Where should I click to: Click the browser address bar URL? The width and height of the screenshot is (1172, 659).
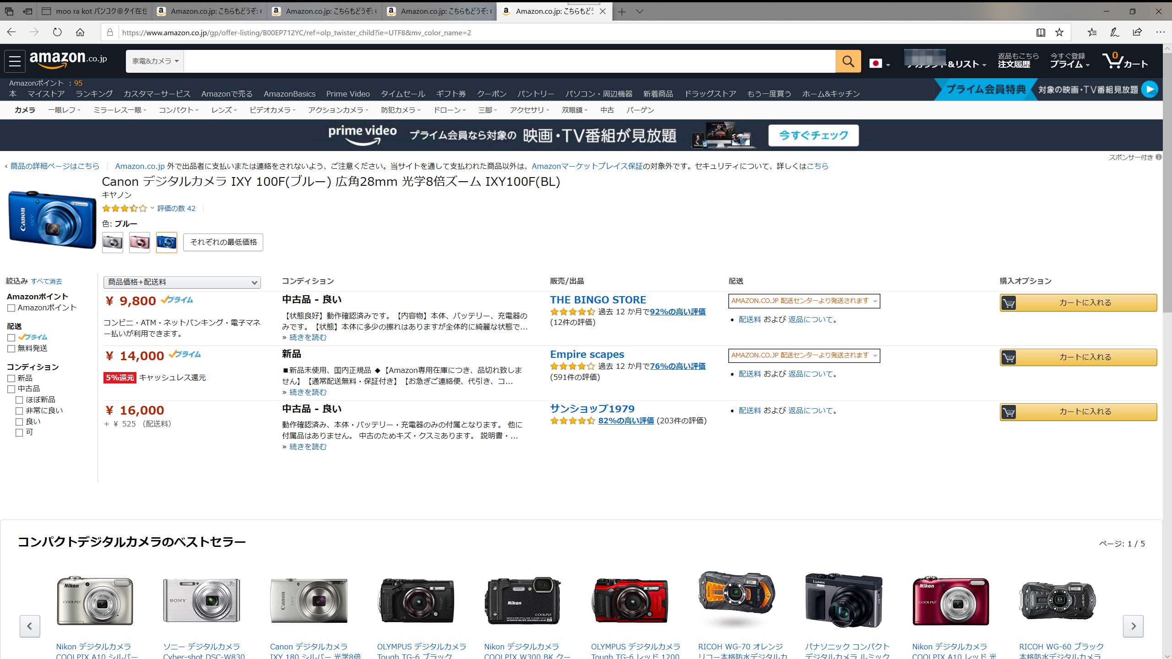(297, 32)
